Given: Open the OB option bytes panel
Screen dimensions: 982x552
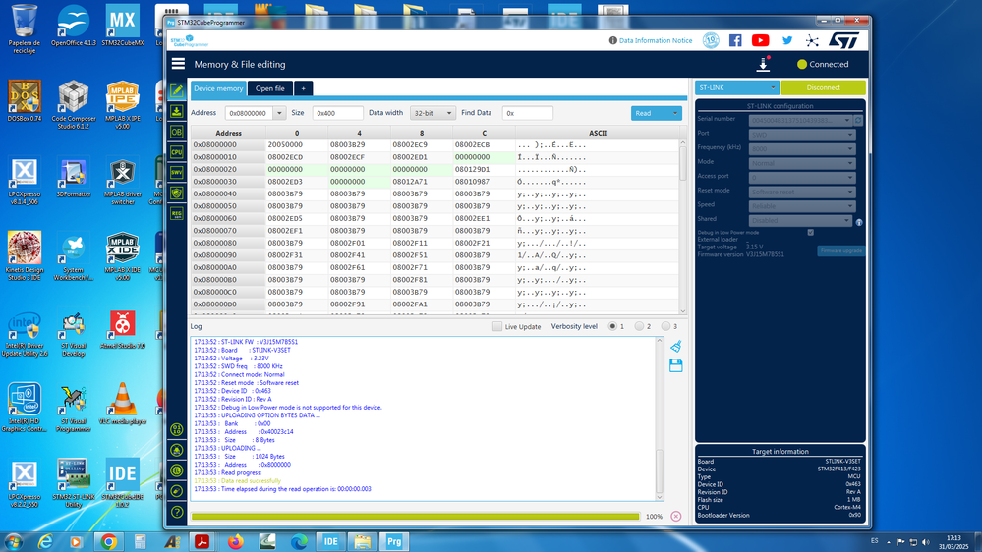Looking at the screenshot, I should [x=177, y=132].
